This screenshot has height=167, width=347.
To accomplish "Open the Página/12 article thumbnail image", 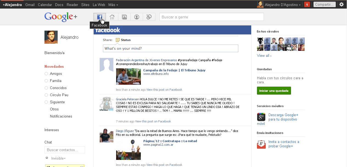I will (128, 150).
